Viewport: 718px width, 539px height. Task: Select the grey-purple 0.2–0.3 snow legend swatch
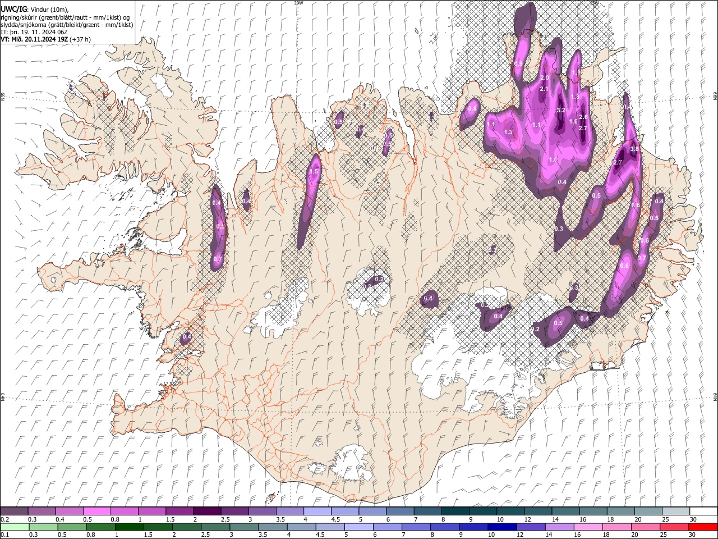14,511
